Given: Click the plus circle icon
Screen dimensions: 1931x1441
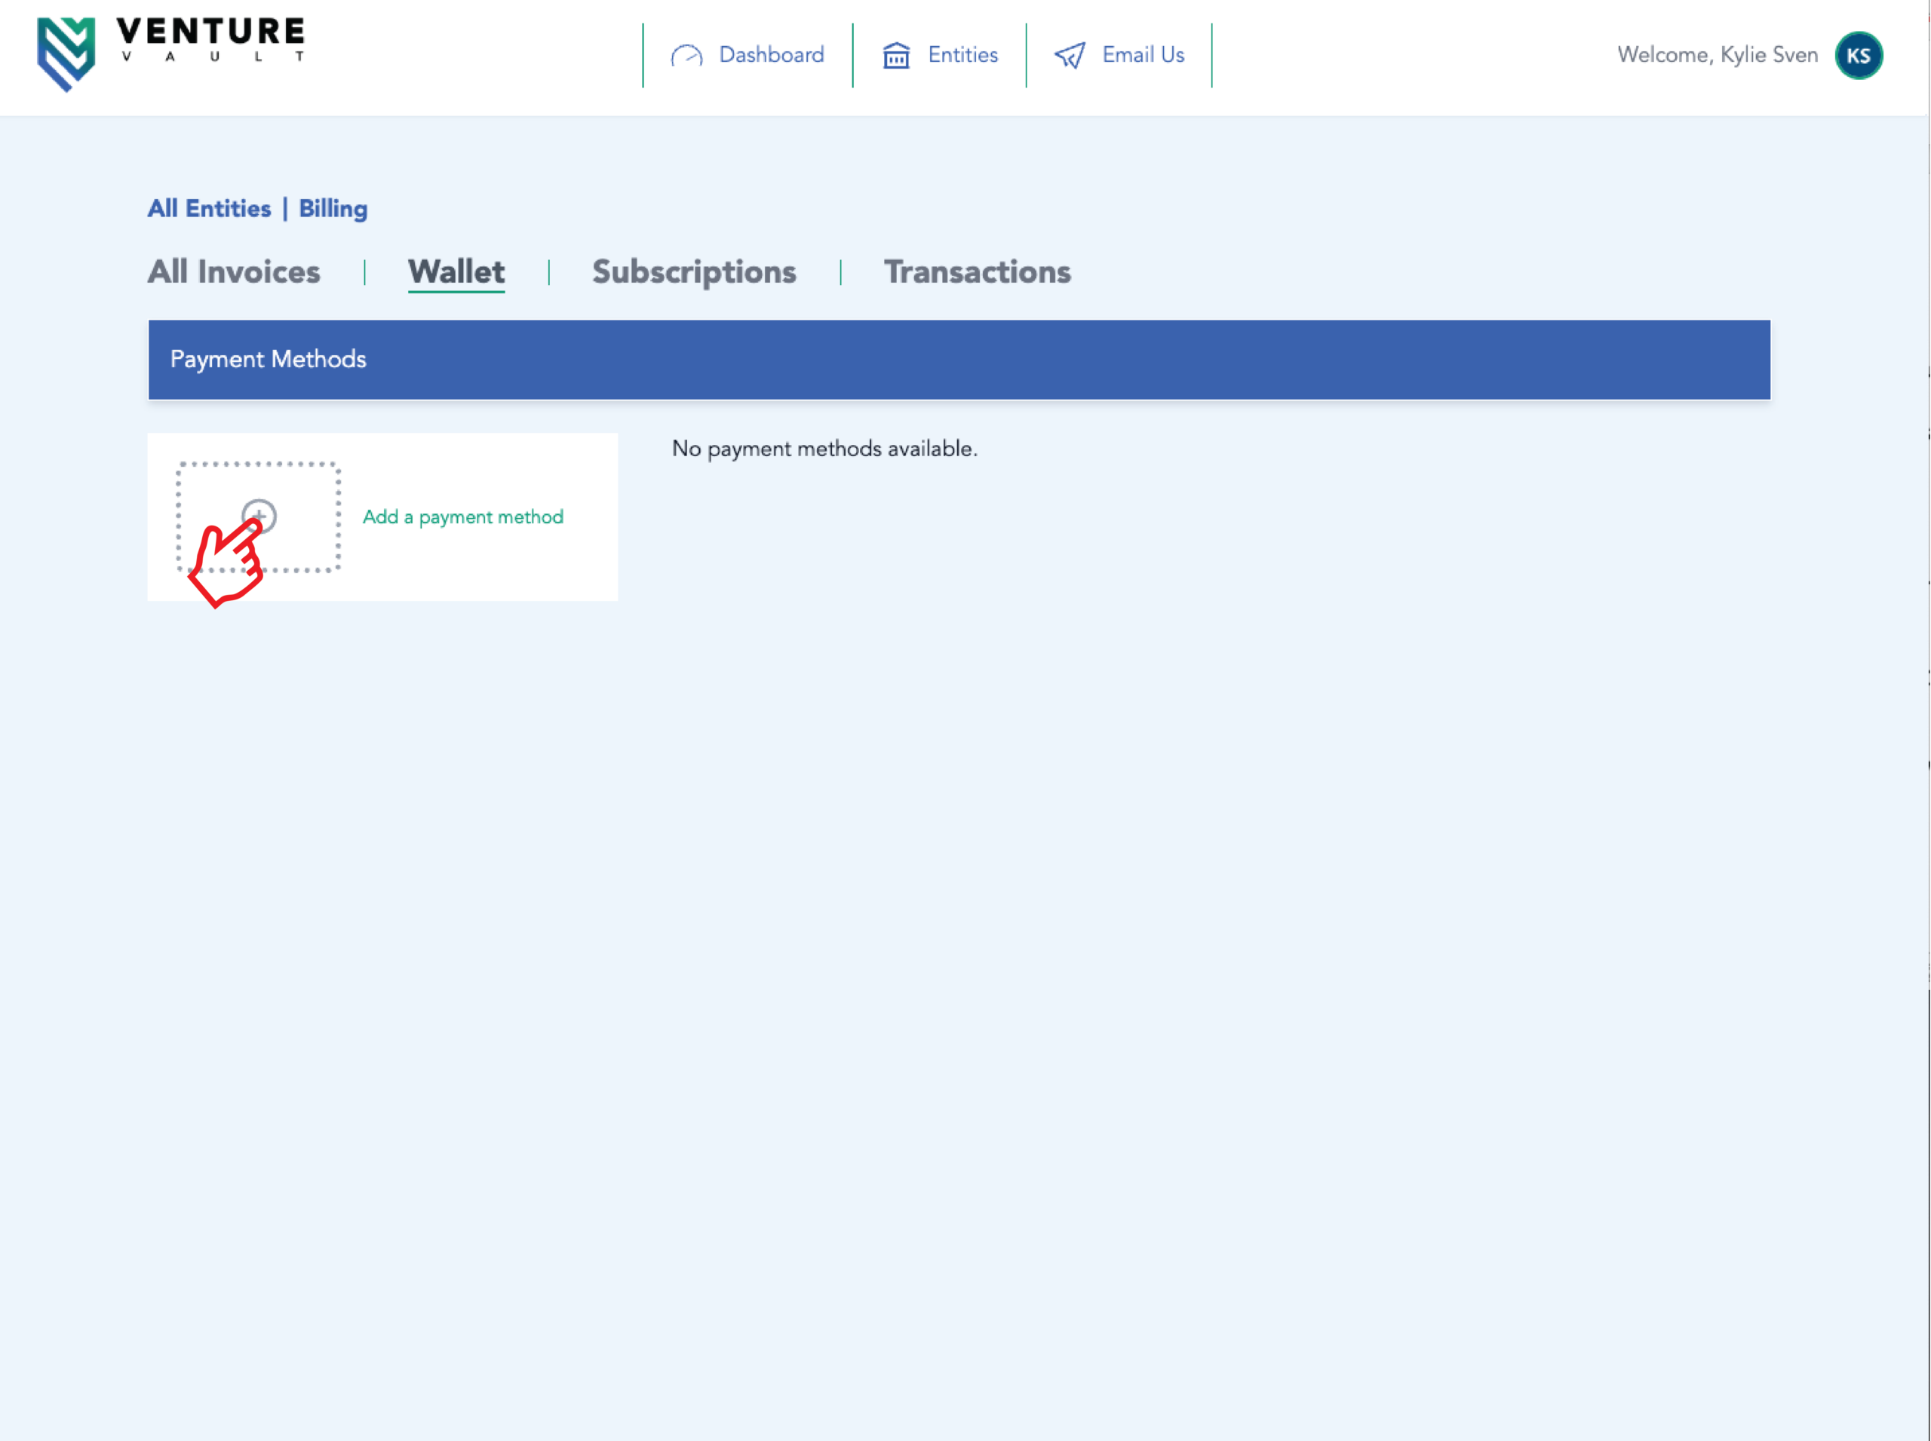Looking at the screenshot, I should point(259,516).
